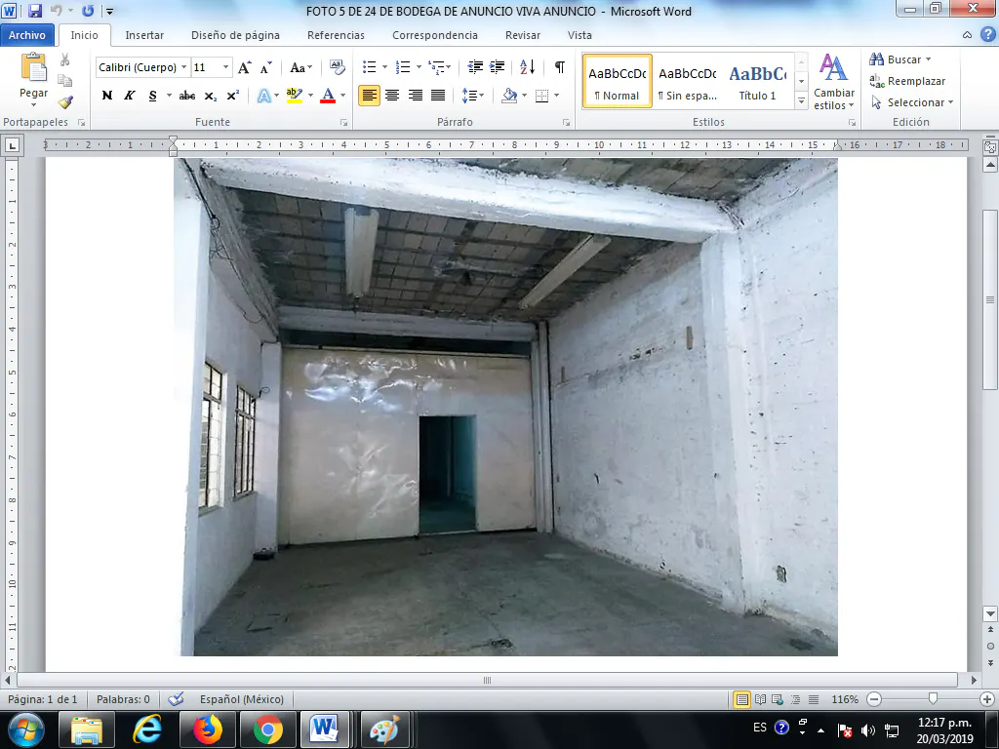The height and width of the screenshot is (749, 999).
Task: Open Google Chrome from the taskbar
Action: [x=268, y=729]
